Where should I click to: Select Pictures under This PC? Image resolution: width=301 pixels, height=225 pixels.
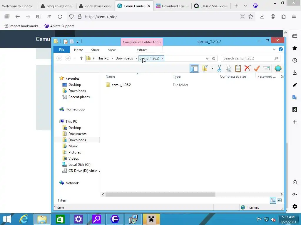click(x=74, y=152)
